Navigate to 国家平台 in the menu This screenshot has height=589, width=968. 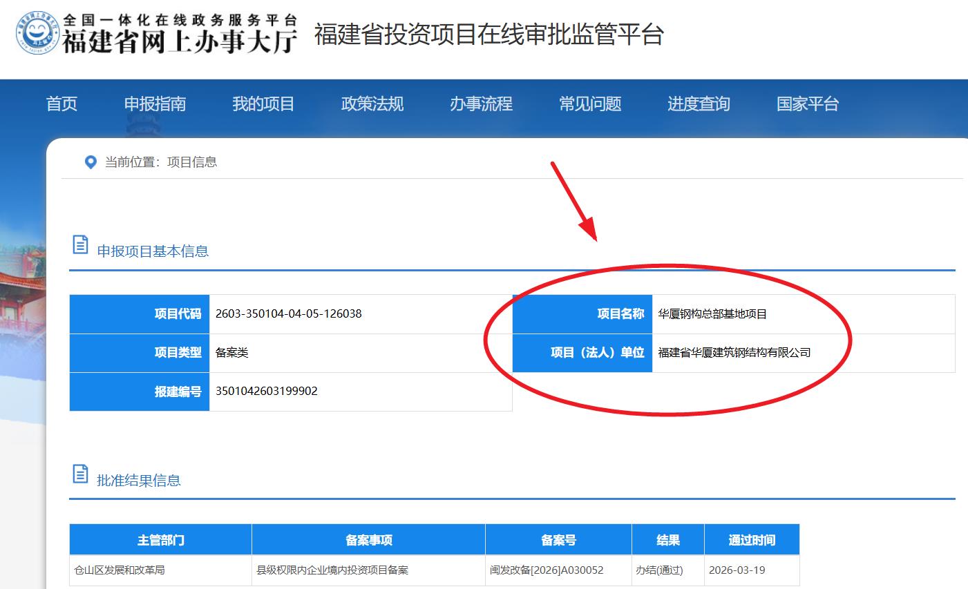(x=807, y=104)
